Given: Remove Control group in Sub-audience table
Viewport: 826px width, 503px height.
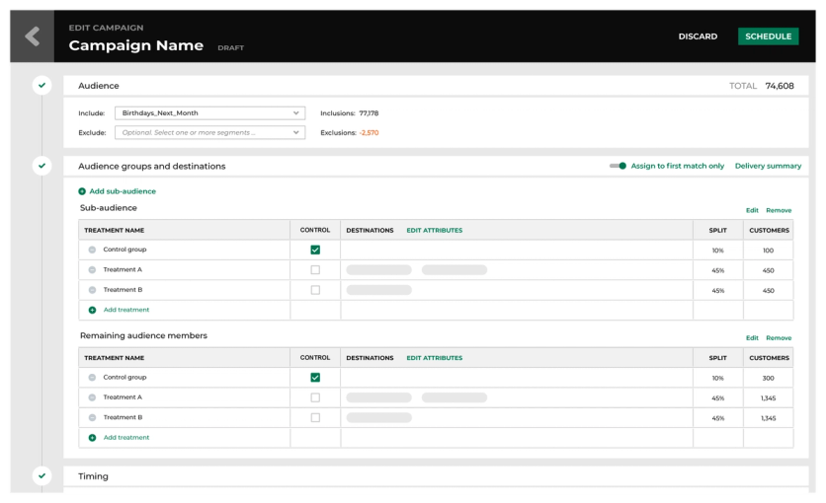Looking at the screenshot, I should [x=92, y=250].
